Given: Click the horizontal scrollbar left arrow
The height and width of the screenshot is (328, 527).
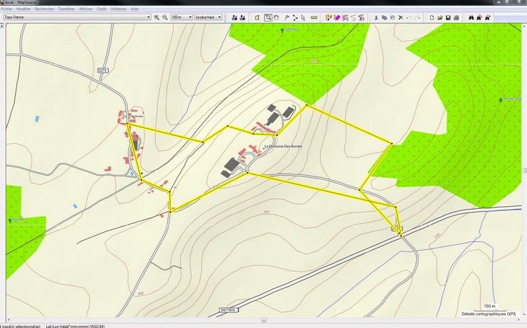Looking at the screenshot, I should pyautogui.click(x=9, y=319).
